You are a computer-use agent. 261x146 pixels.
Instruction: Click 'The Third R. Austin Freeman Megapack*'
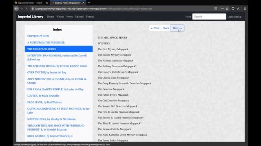(119, 123)
